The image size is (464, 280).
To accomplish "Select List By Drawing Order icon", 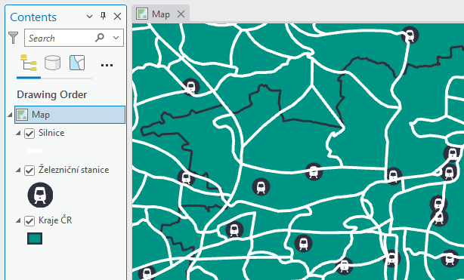I will tap(29, 63).
